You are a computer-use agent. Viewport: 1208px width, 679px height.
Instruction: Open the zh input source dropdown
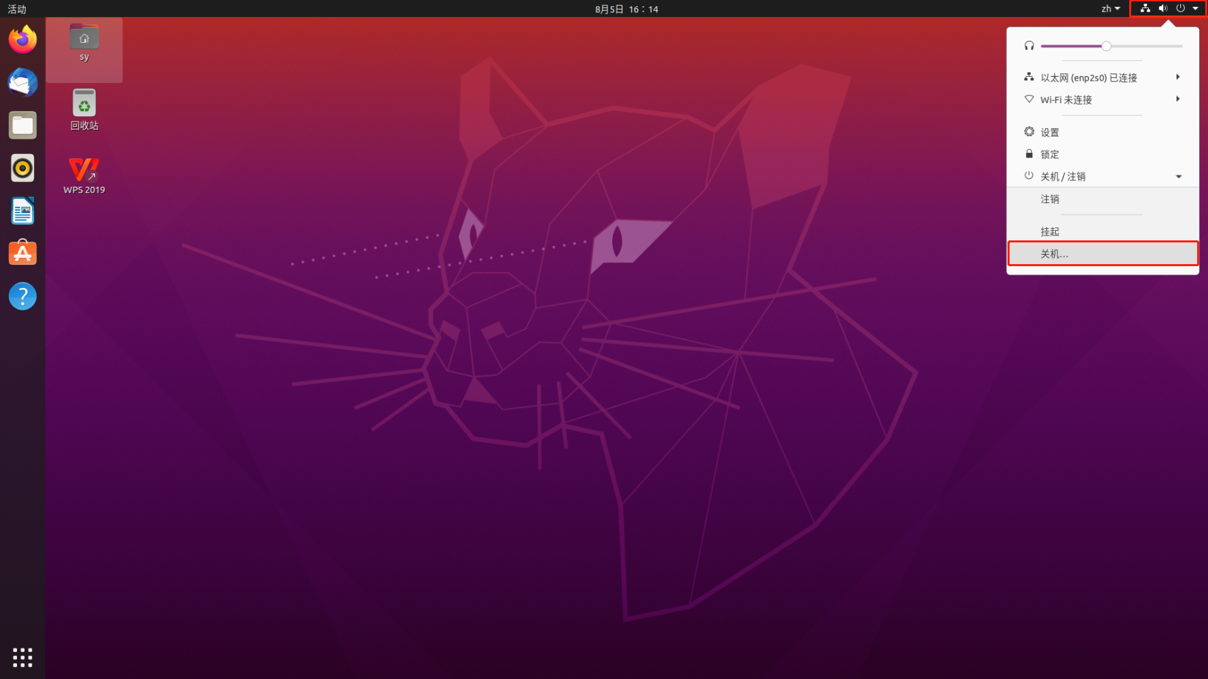click(x=1110, y=9)
